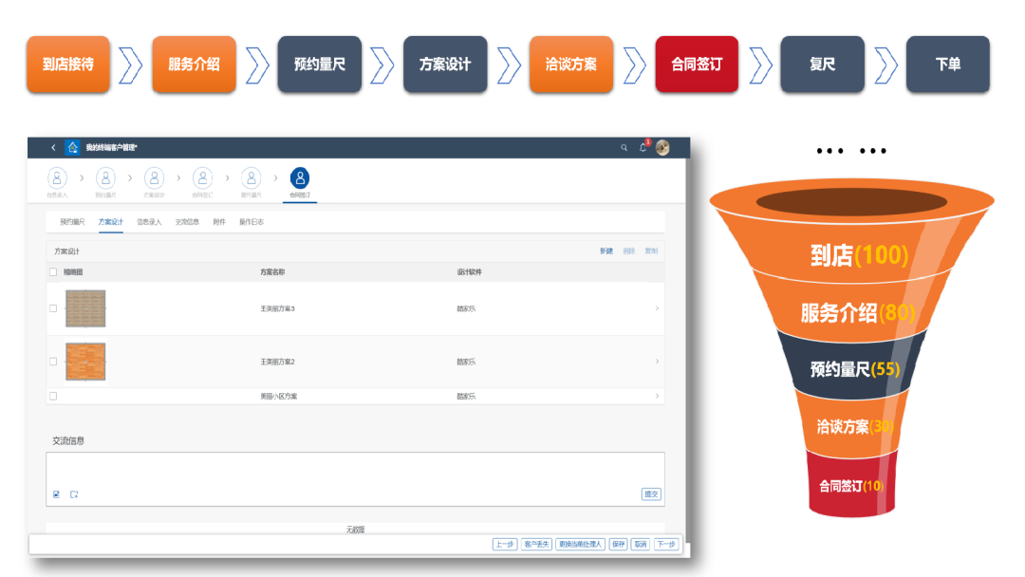Click 酷家乐 in the 美丽小区方案 row
Screen dimensions: 1025x577
click(466, 396)
